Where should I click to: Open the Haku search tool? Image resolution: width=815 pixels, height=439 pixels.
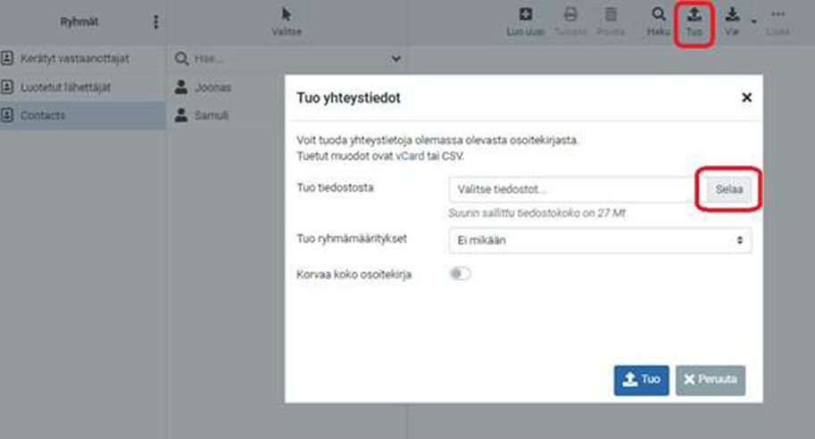click(658, 15)
